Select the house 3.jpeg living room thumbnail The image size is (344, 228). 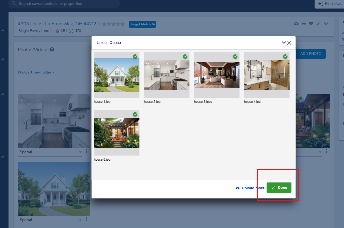tap(216, 75)
